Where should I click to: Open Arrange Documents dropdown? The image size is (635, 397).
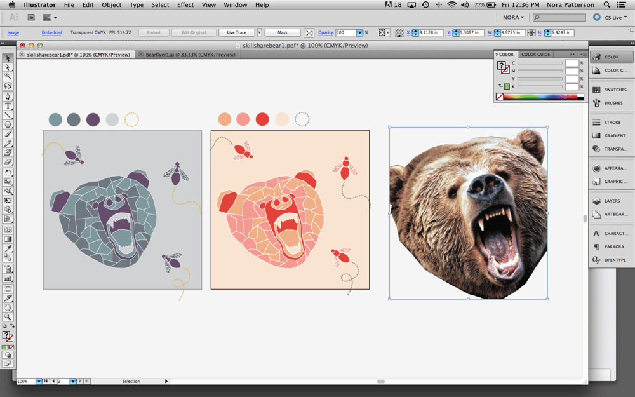pos(50,17)
